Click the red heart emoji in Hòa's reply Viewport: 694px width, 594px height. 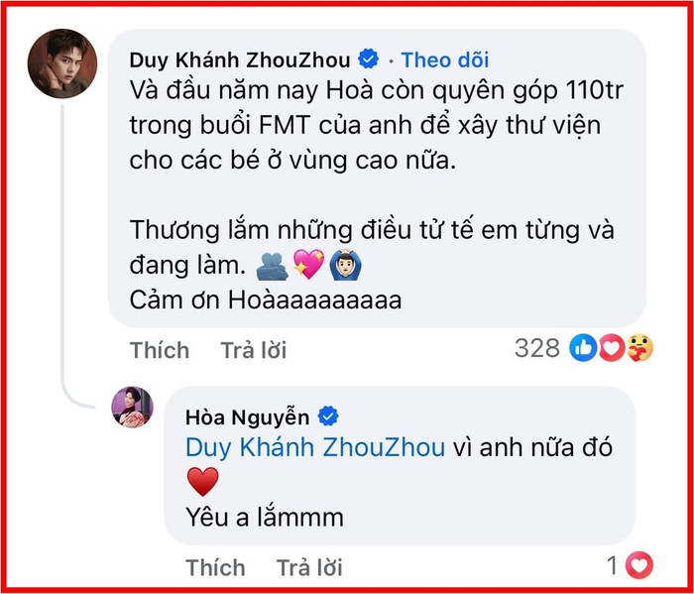202,481
